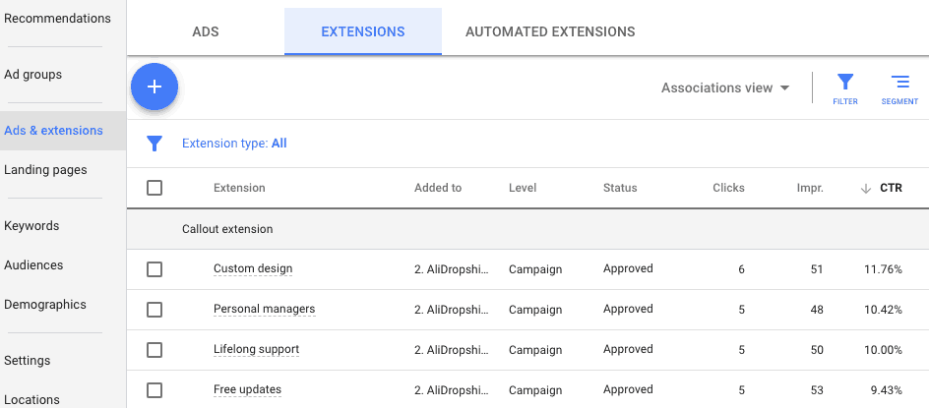Click the Custom design extension link

[x=253, y=268]
